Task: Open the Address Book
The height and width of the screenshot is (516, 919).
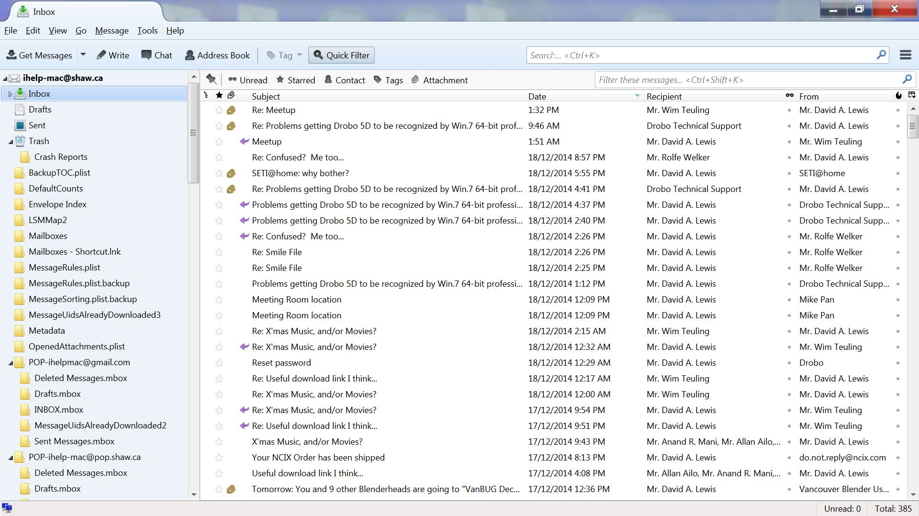Action: pyautogui.click(x=217, y=55)
